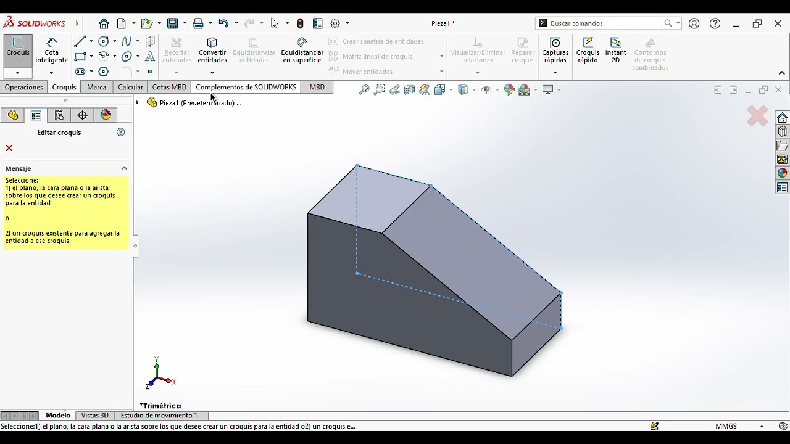Screen dimensions: 790x444
Task: Collapse the Mensaje section
Action: click(x=124, y=168)
